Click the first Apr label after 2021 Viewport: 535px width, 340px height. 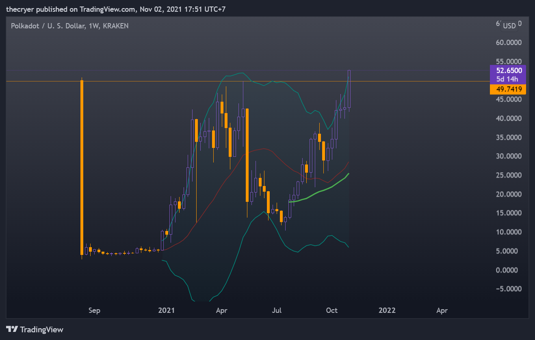pyautogui.click(x=221, y=311)
